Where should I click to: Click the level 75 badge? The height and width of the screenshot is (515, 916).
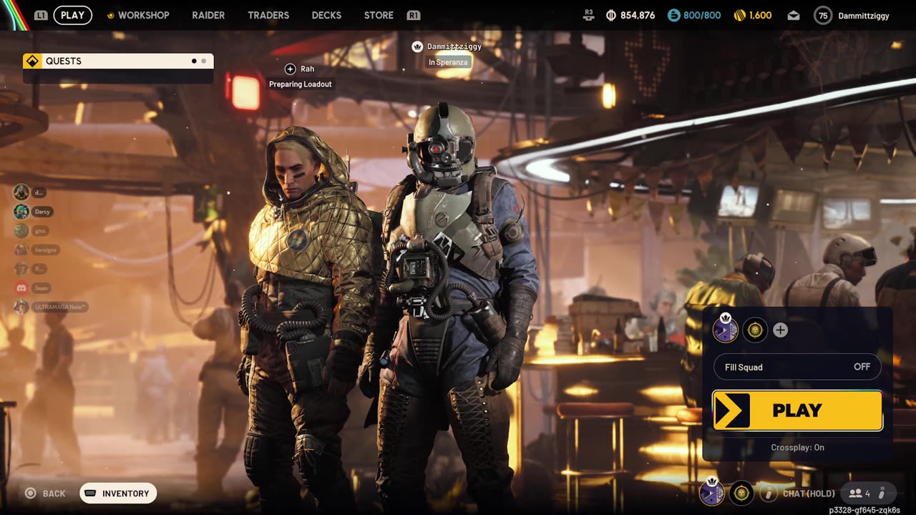pyautogui.click(x=823, y=15)
